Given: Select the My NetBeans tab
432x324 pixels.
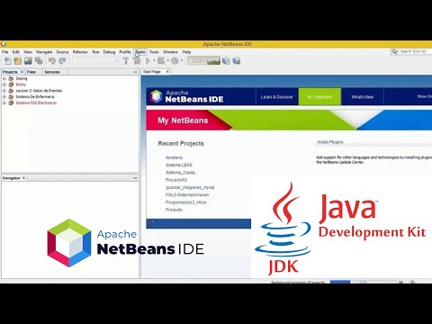Looking at the screenshot, I should coord(319,96).
